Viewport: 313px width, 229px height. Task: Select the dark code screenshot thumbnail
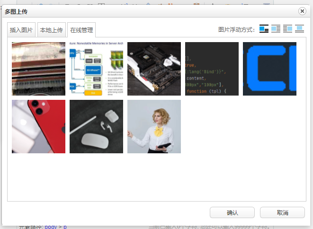(x=212, y=69)
